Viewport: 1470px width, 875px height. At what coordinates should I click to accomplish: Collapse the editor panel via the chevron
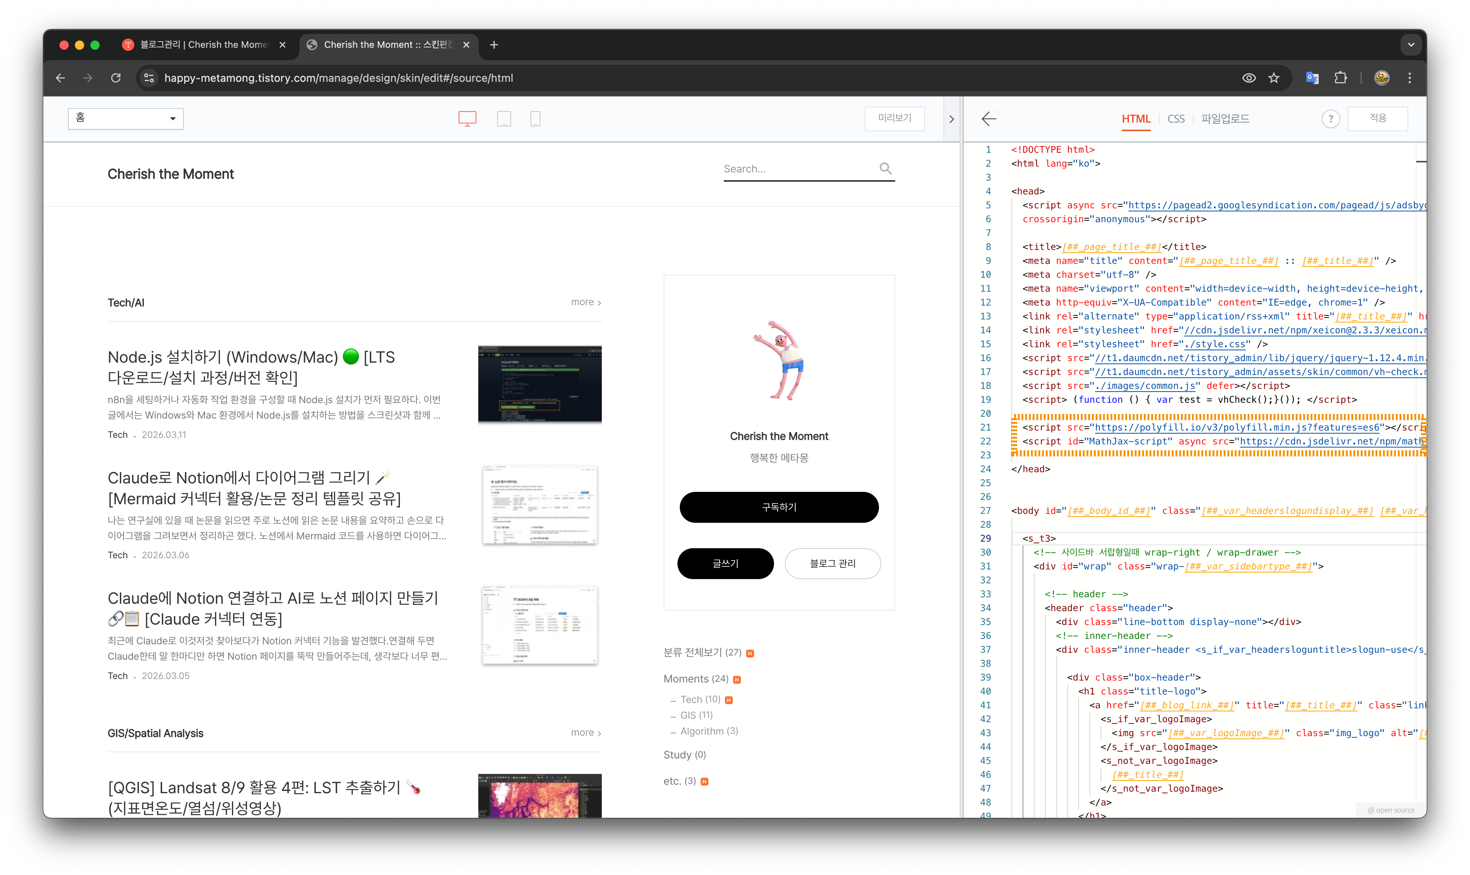tap(951, 118)
